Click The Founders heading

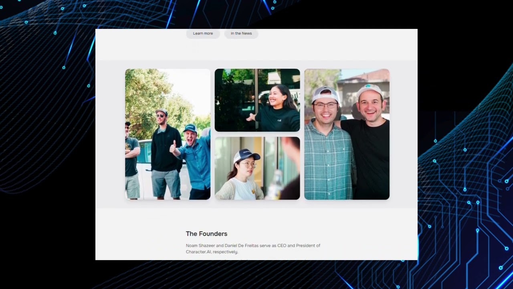(206, 234)
